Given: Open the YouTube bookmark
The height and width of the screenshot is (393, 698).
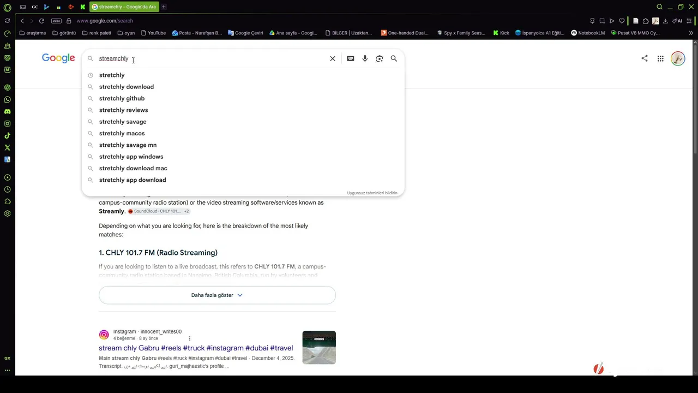Looking at the screenshot, I should [153, 33].
